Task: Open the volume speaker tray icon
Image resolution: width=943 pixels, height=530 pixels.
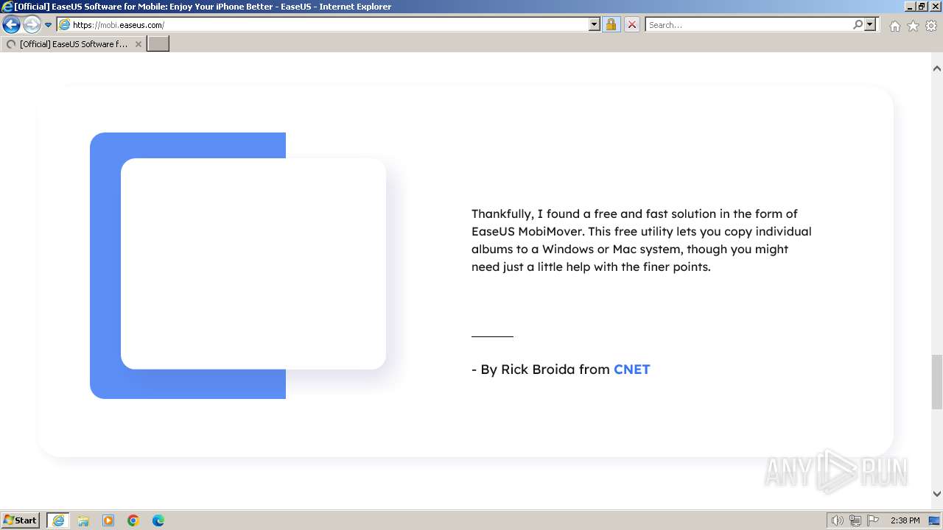Action: point(838,520)
